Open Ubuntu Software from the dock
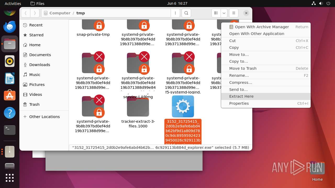The height and width of the screenshot is (188, 335). pos(10,96)
